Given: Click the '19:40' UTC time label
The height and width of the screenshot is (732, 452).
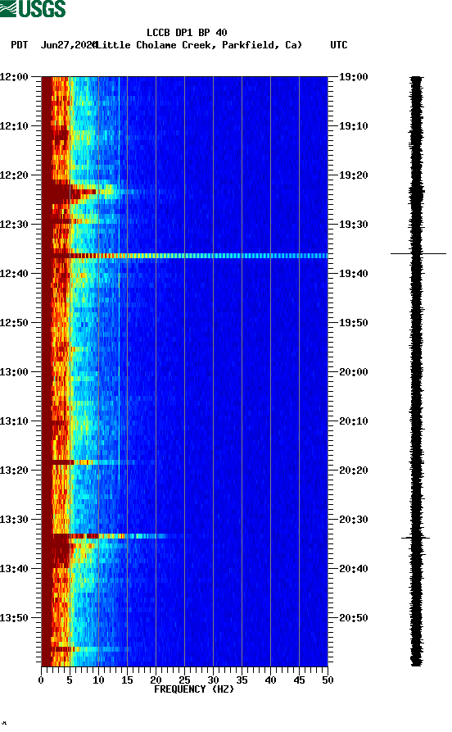Looking at the screenshot, I should [353, 274].
